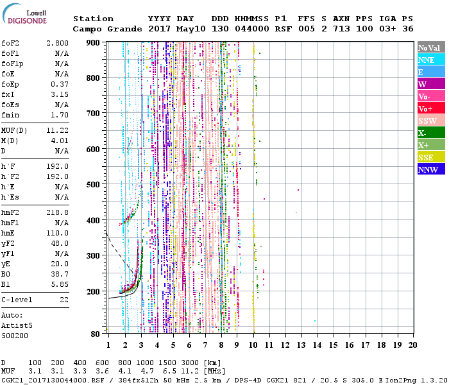Click the 10 MHz frequency axis tick
449x385 pixels.
tap(254, 345)
